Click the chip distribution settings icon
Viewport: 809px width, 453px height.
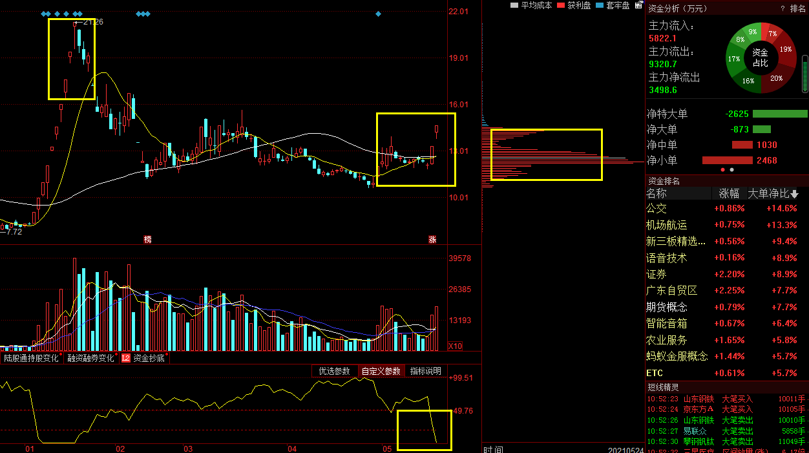[639, 5]
